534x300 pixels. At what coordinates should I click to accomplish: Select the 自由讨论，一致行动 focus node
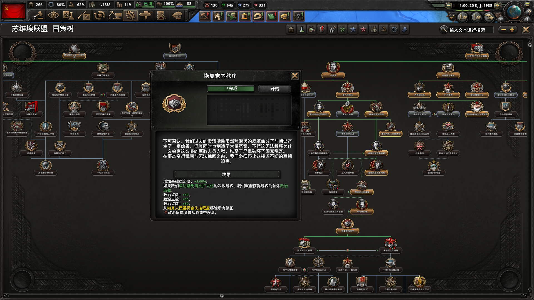pos(347,265)
